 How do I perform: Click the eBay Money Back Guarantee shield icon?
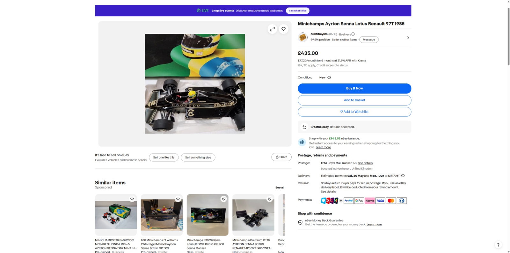coord(300,222)
